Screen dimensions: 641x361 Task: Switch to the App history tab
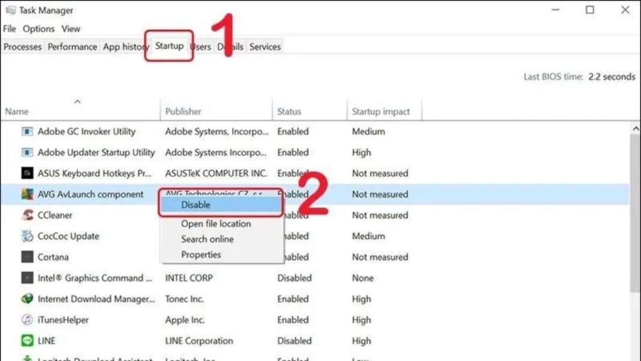coord(125,47)
